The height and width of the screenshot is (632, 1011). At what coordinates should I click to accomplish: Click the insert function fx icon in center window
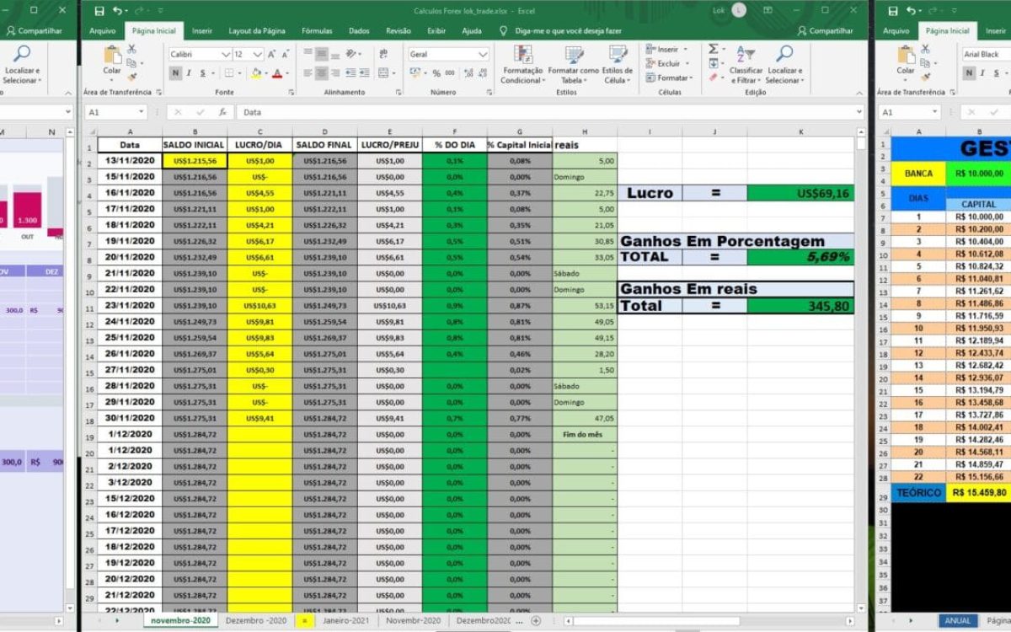pos(222,112)
